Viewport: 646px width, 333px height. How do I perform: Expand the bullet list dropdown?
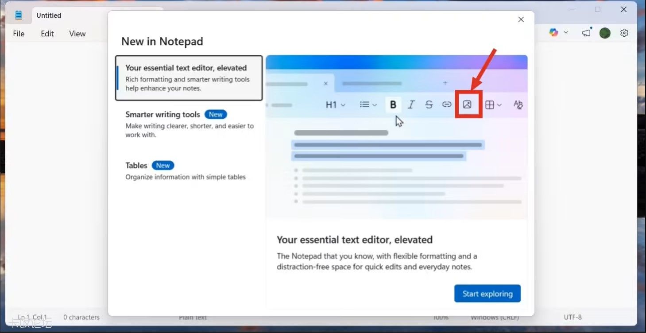[368, 105]
